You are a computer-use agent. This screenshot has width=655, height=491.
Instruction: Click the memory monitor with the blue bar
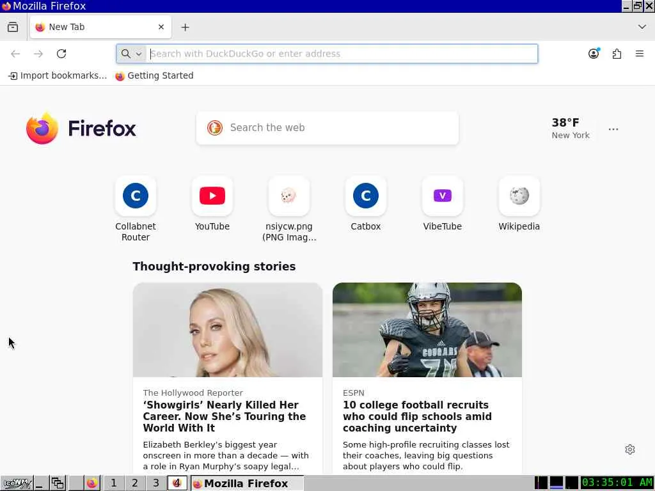click(556, 483)
